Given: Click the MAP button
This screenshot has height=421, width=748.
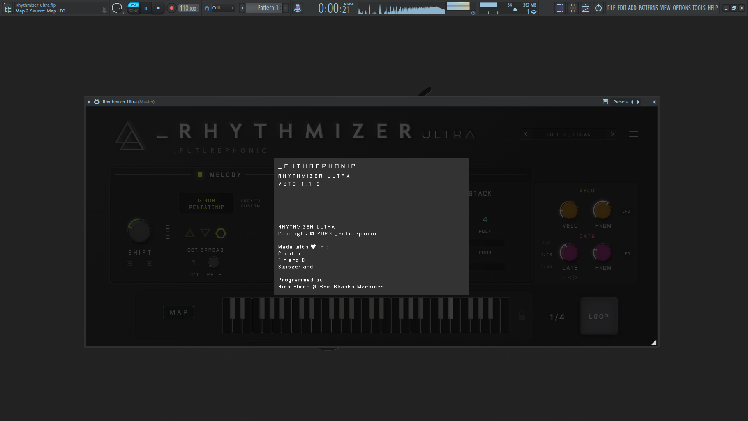Looking at the screenshot, I should pos(178,312).
